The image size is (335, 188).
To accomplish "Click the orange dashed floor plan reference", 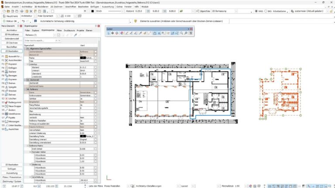I will [280, 93].
